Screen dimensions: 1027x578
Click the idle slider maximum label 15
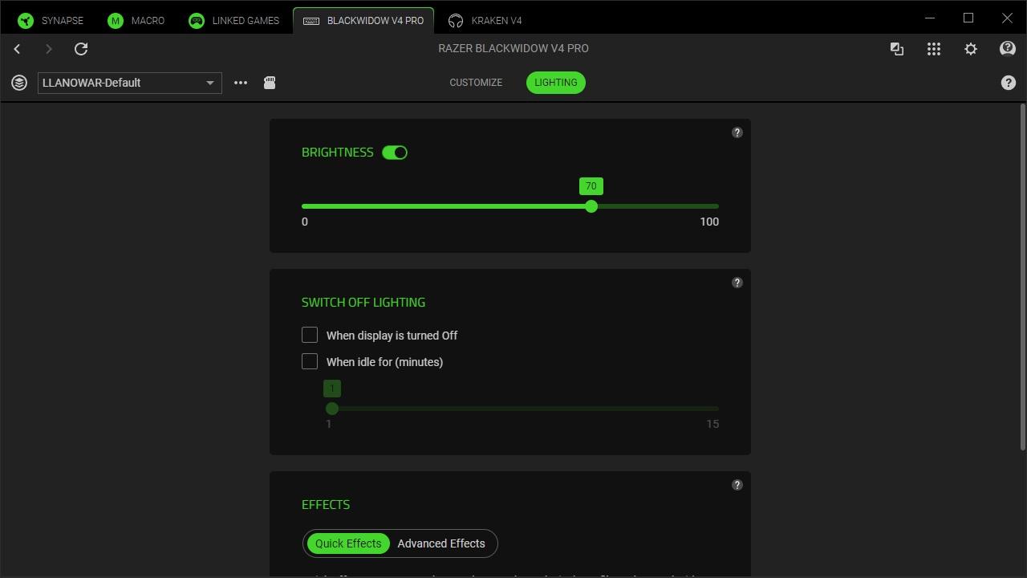tap(712, 424)
